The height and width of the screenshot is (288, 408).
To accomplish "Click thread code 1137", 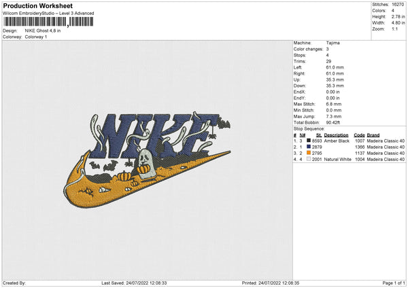I will click(x=360, y=153).
